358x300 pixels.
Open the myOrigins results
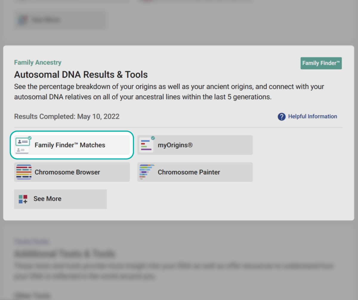pyautogui.click(x=195, y=145)
